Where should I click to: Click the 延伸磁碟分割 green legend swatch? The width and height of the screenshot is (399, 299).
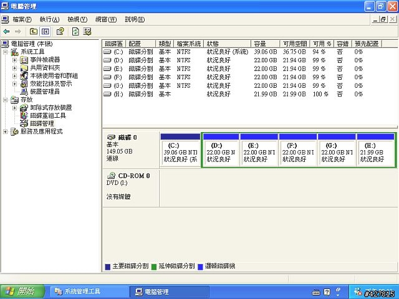(154, 267)
